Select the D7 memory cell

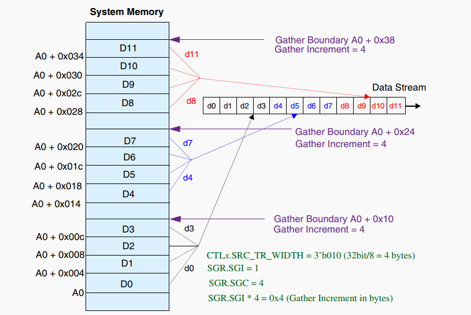coord(127,138)
